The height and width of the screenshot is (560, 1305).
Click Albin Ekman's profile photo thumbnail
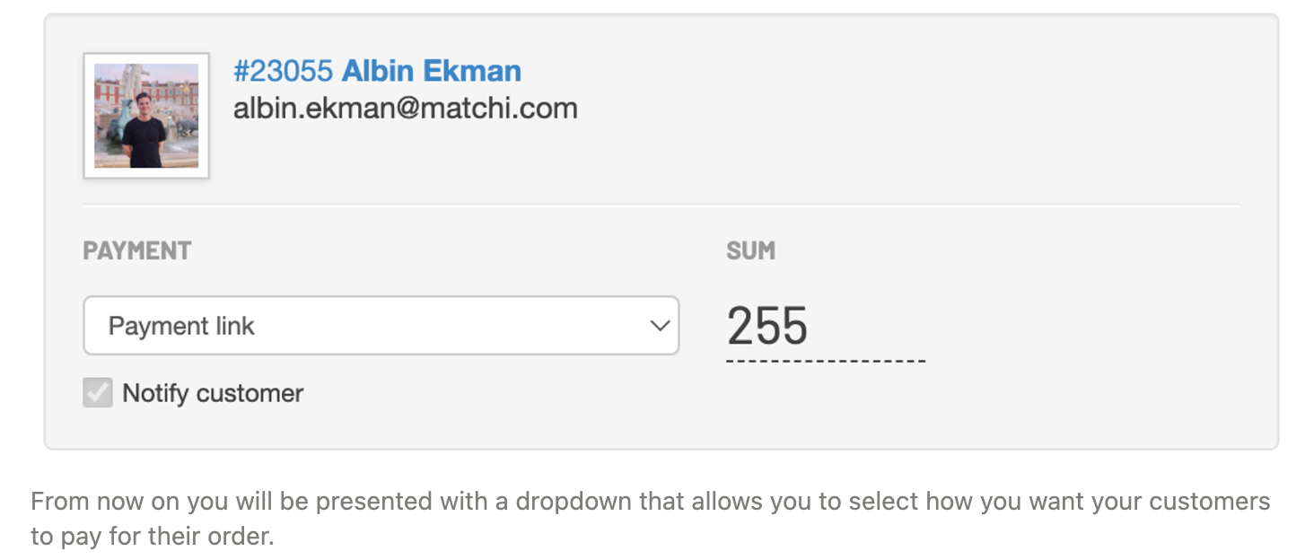(146, 116)
